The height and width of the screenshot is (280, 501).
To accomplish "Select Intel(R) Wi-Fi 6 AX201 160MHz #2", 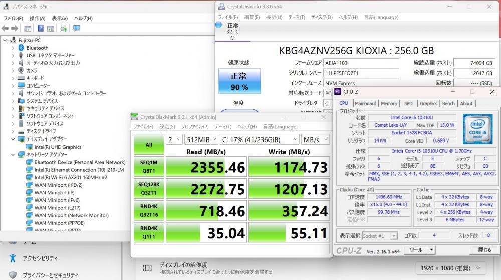I will [x=71, y=177].
